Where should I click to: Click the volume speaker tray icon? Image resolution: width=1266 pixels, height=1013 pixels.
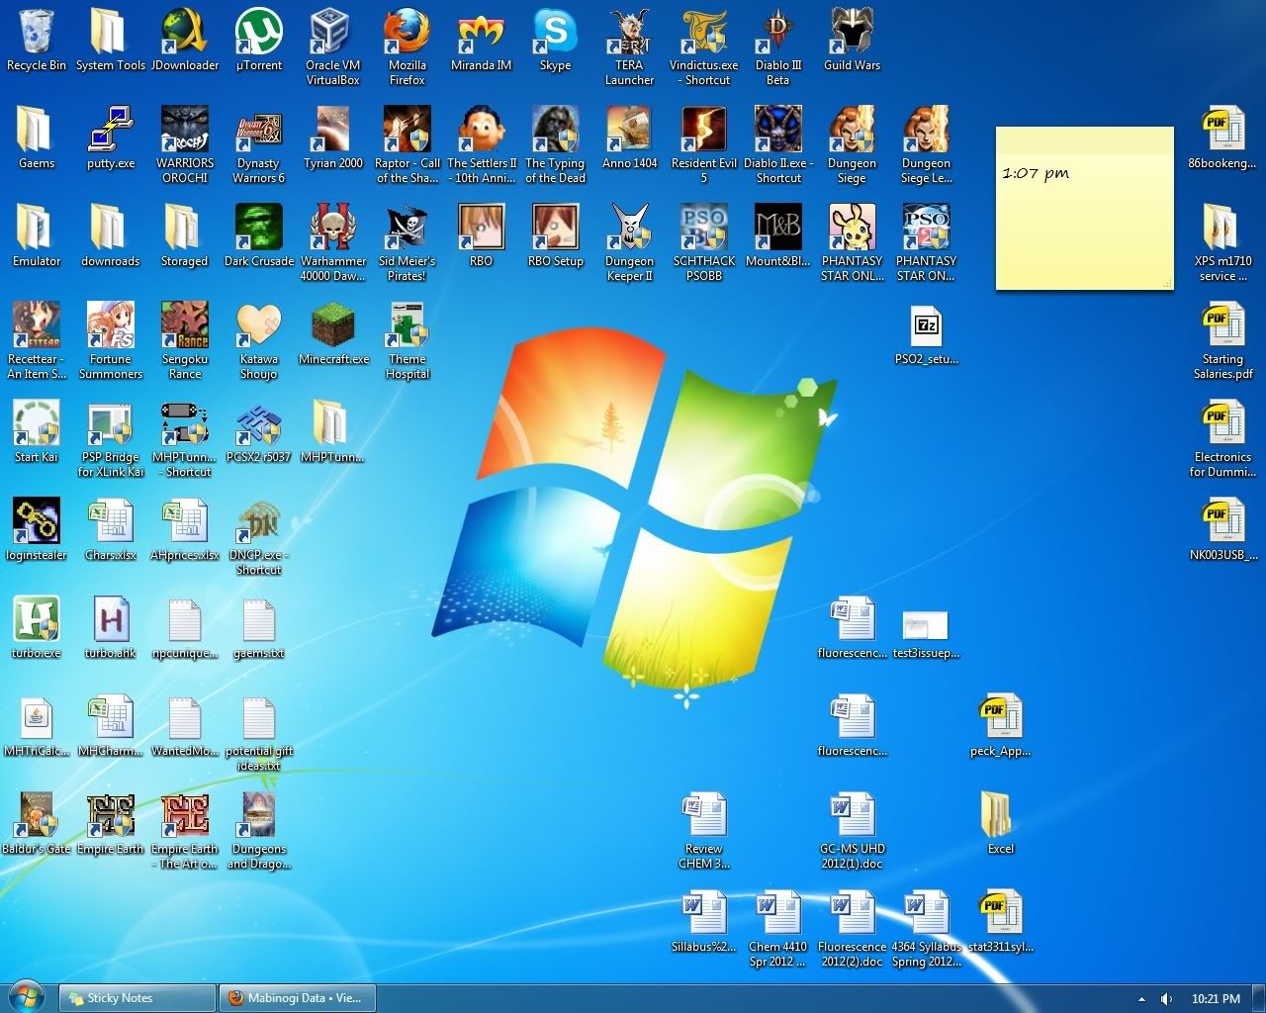click(1166, 999)
